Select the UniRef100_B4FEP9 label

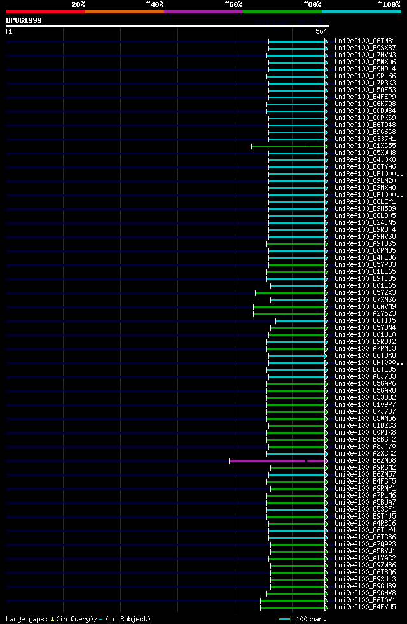365,97
